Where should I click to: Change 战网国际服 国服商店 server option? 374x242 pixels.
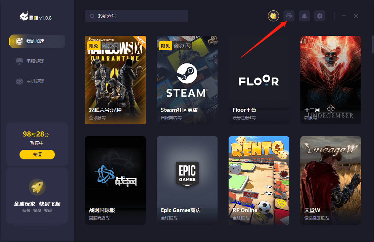coord(108,218)
